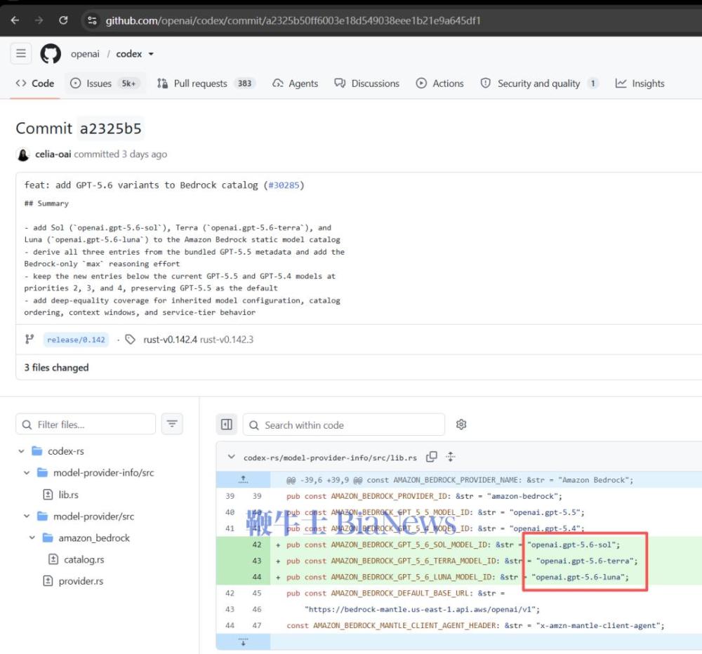This screenshot has height=654, width=702.
Task: Reload the page with refresh icon
Action: click(63, 20)
